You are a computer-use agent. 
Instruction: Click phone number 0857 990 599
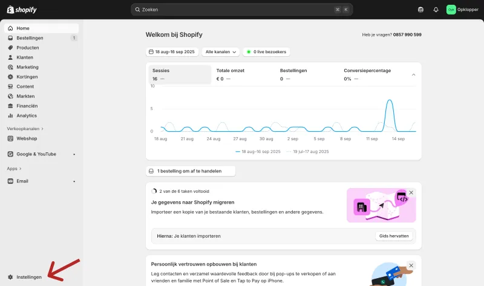(407, 34)
